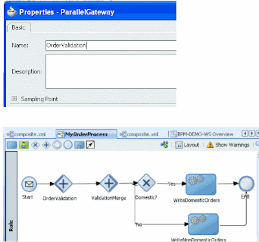Select the green user task icon
This screenshot has height=242, width=259.
tap(24, 145)
